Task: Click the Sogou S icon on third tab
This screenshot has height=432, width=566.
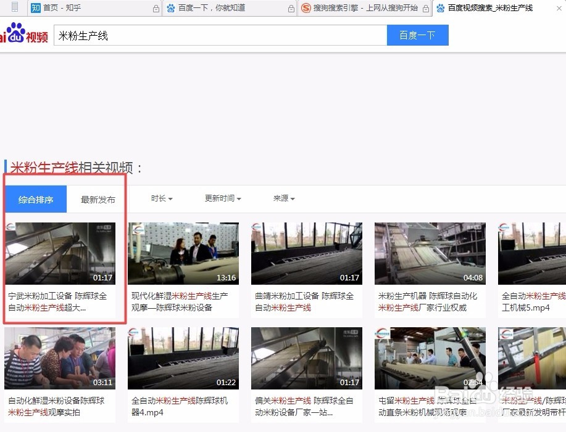Action: click(306, 8)
